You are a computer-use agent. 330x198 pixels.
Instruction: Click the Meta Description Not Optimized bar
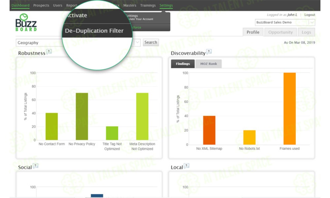142,116
